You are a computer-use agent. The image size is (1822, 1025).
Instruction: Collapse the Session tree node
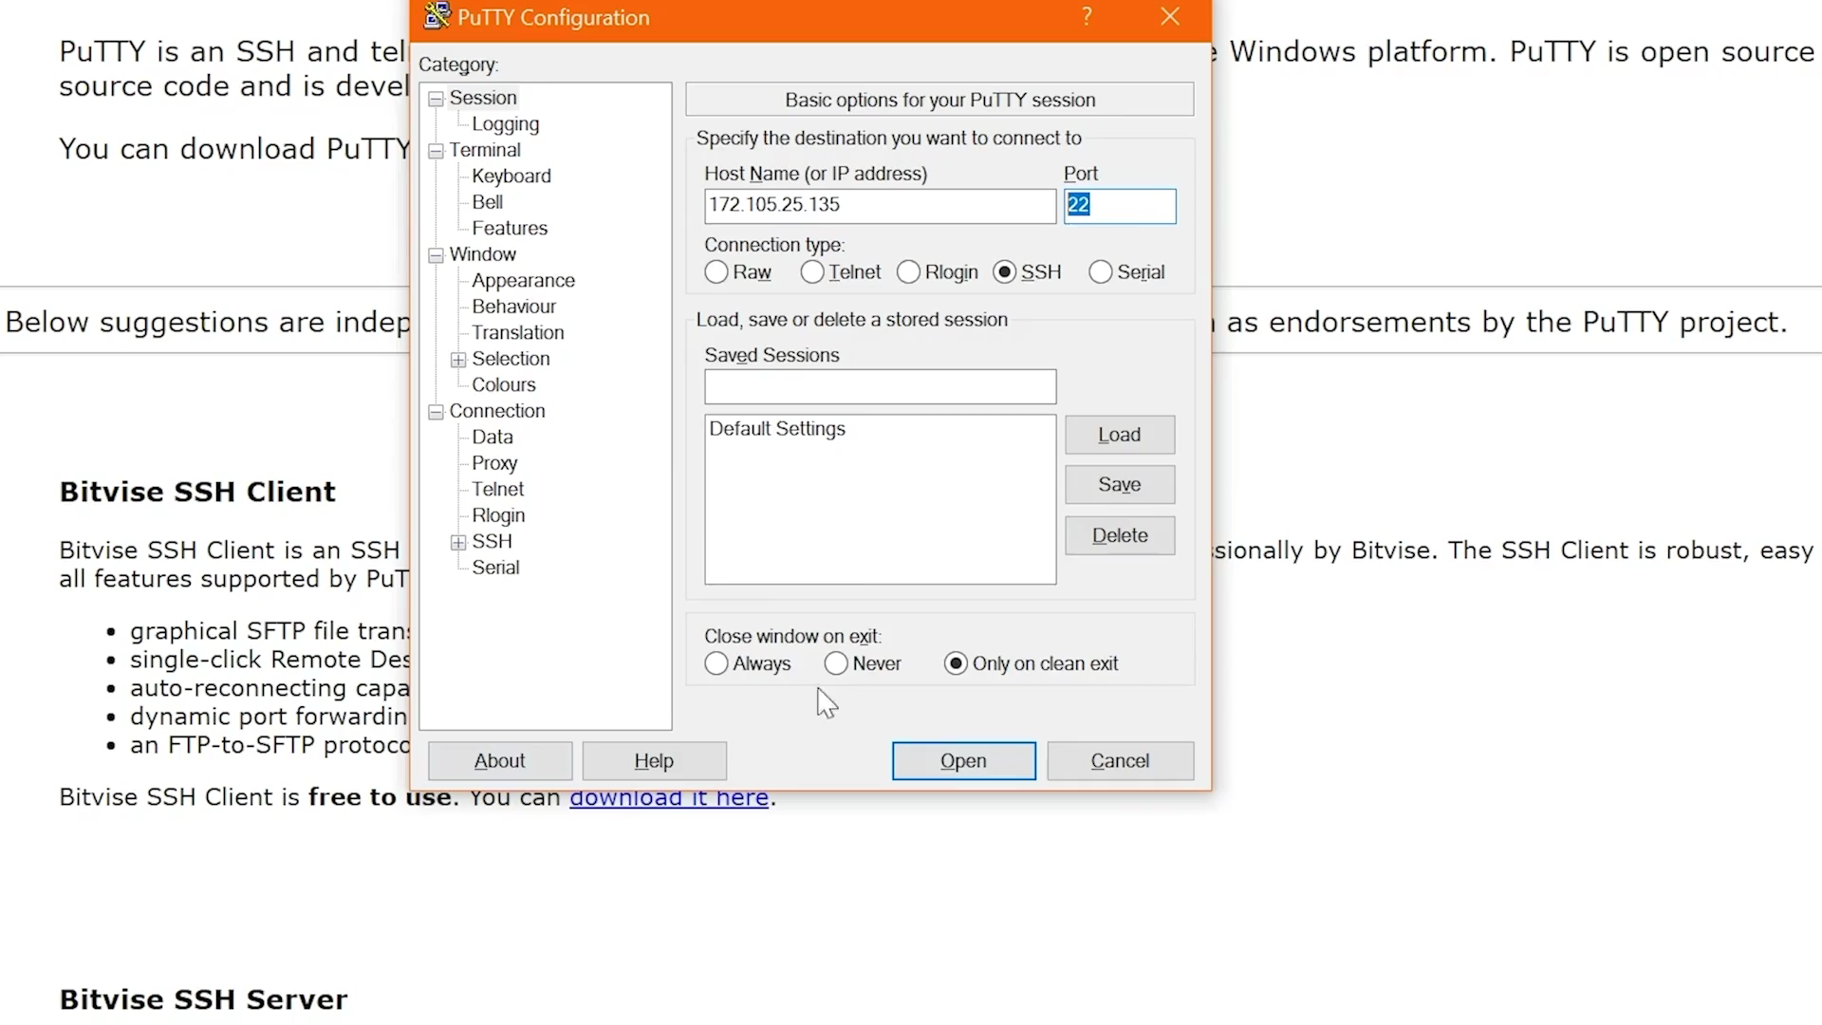pyautogui.click(x=436, y=99)
